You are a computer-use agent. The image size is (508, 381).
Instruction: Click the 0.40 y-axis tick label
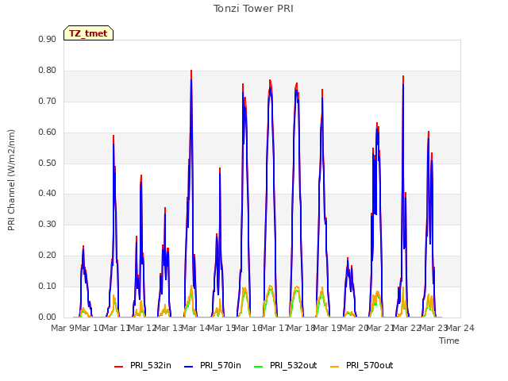[x=48, y=194]
